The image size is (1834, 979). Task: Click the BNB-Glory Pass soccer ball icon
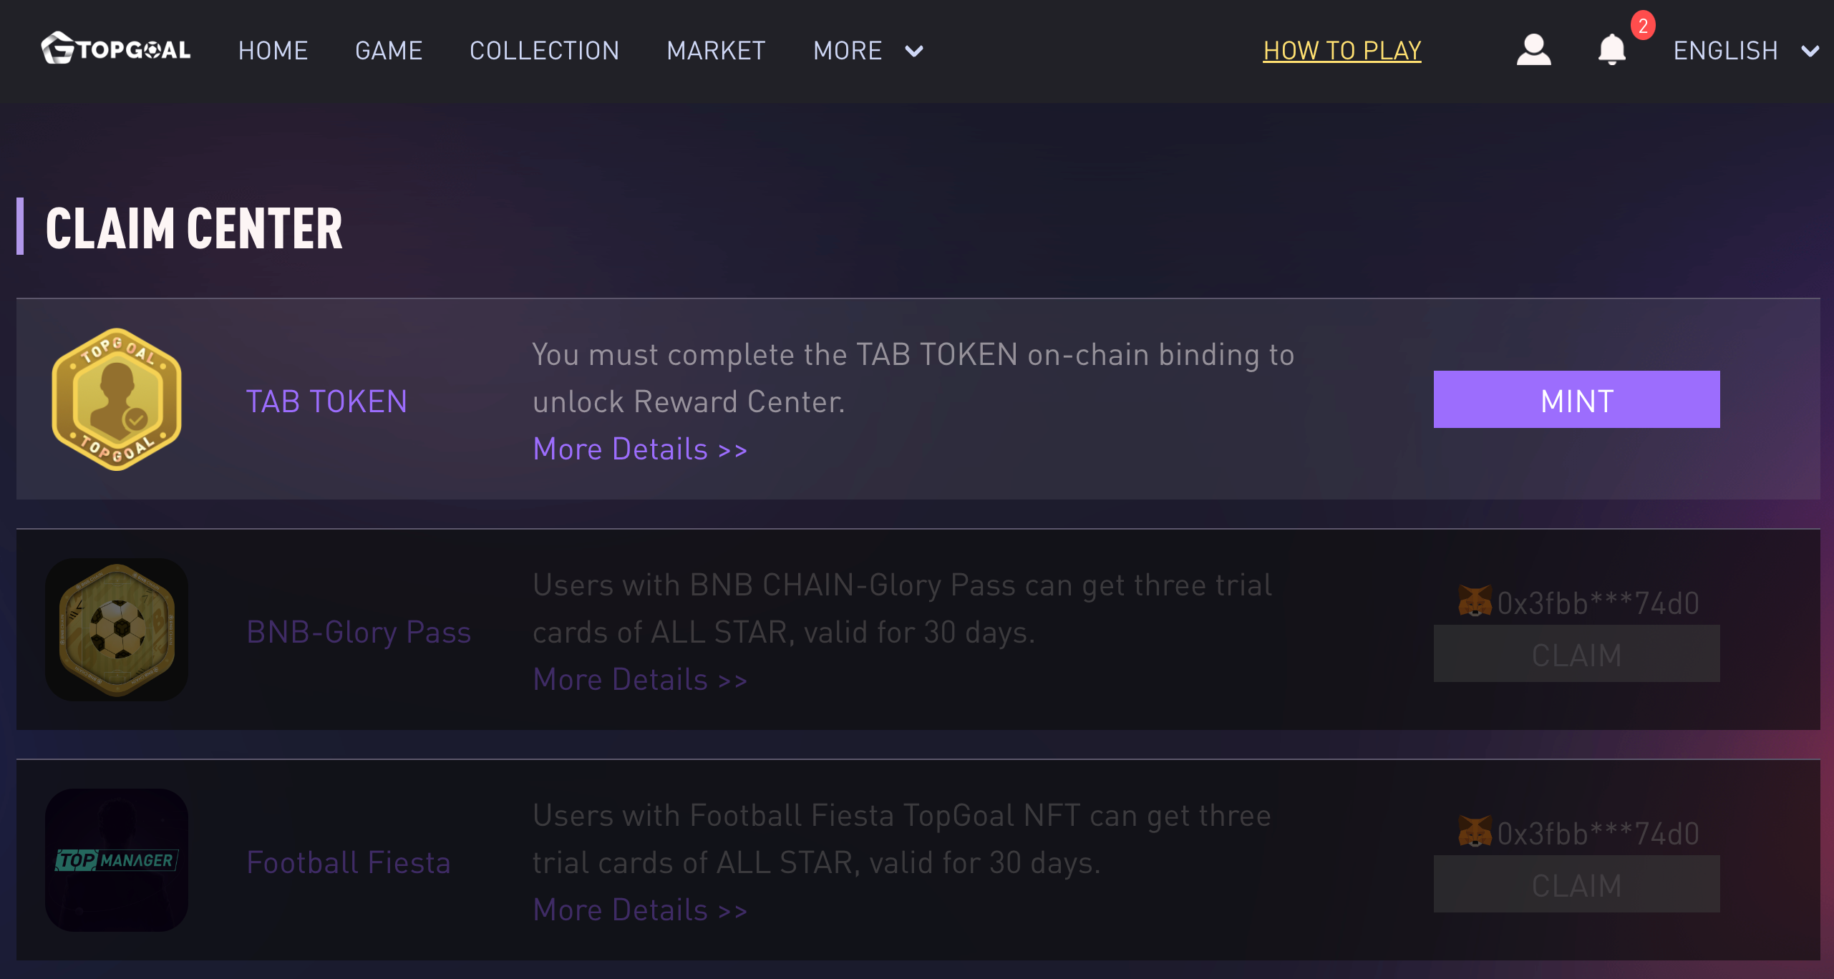tap(117, 630)
